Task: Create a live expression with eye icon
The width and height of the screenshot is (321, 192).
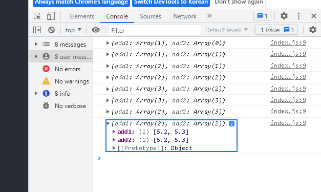Action: click(x=96, y=30)
